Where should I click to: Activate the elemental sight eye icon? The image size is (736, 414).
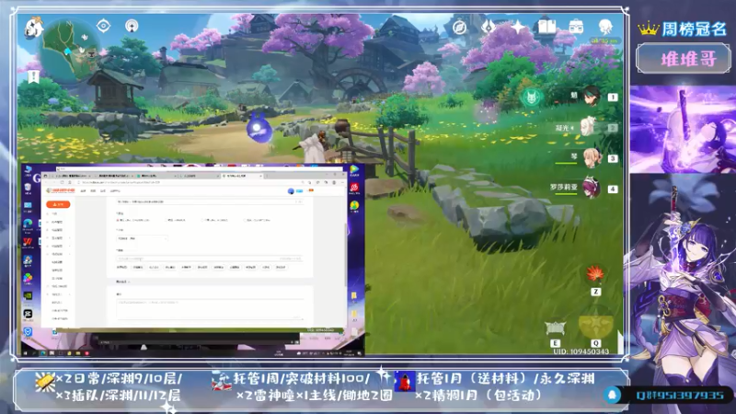coord(103,26)
